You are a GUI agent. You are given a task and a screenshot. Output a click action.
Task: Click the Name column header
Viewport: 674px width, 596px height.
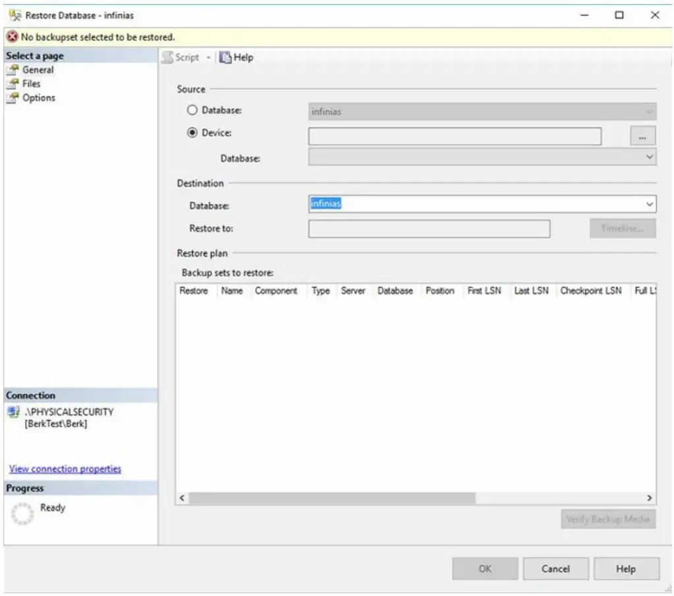coord(231,291)
